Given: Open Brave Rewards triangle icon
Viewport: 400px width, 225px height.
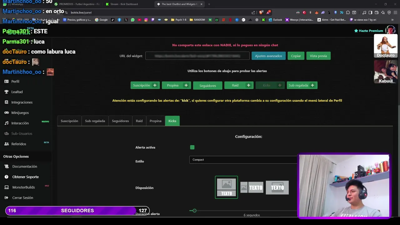Looking at the screenshot, I should click(x=268, y=12).
